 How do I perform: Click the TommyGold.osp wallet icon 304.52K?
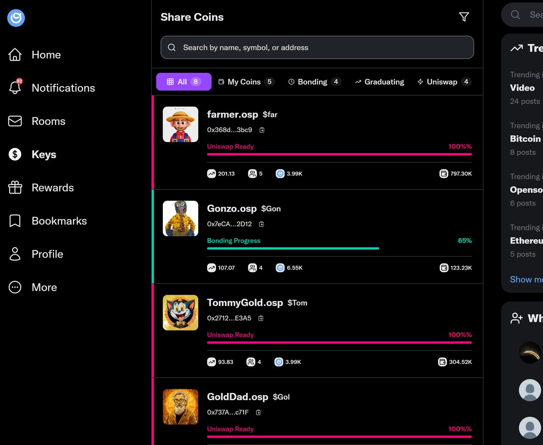click(443, 362)
